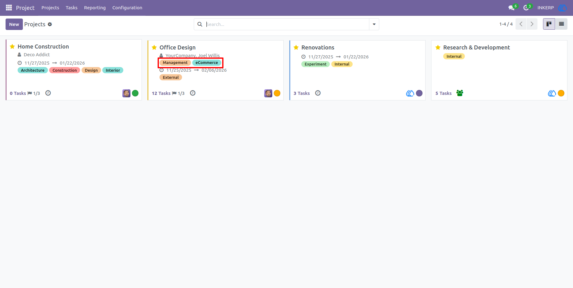Open 0 Tasks link on Home Construction

18,93
